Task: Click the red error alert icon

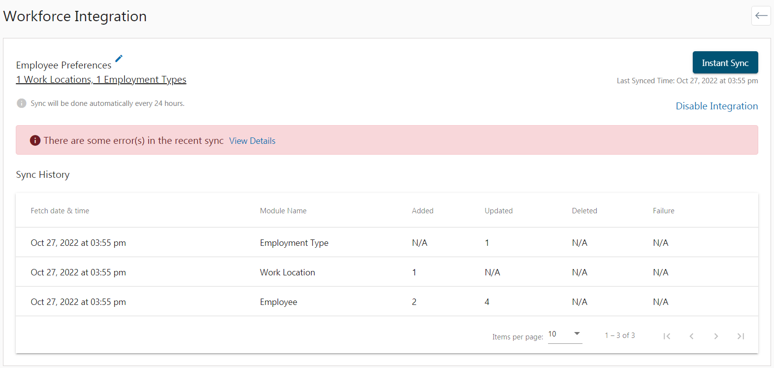Action: coord(35,140)
